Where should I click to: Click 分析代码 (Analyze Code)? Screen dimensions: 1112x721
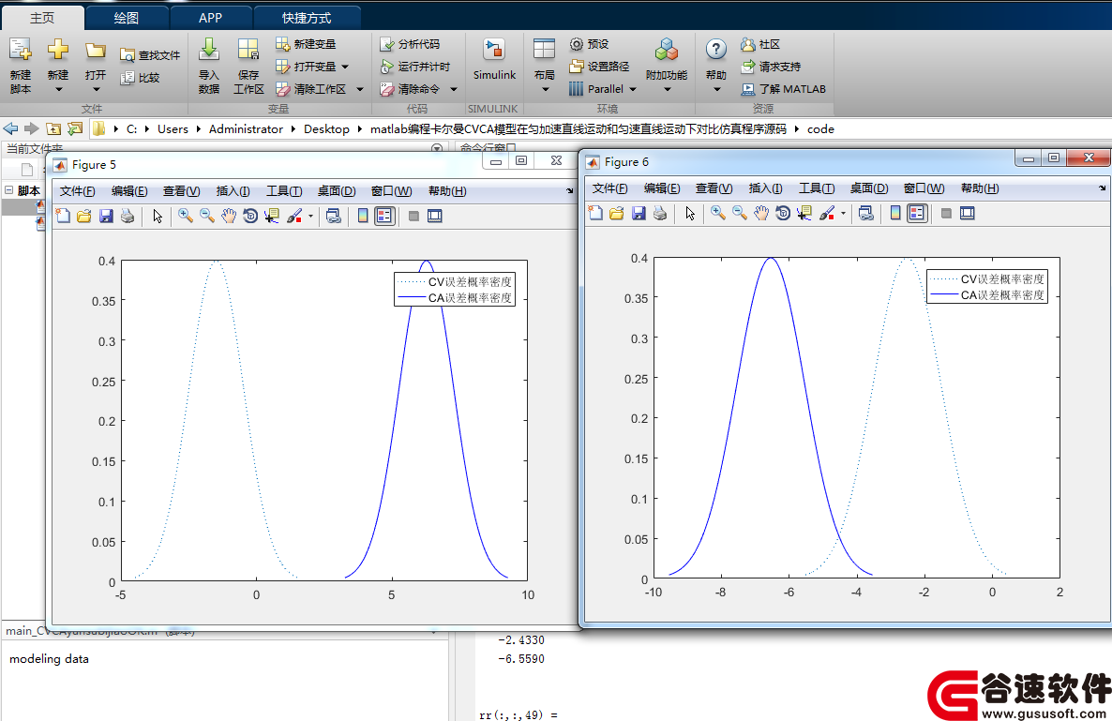pos(409,44)
